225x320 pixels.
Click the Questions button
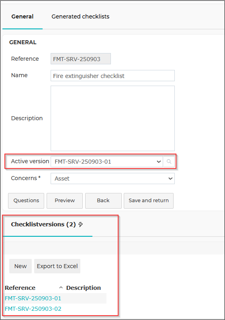(x=26, y=201)
